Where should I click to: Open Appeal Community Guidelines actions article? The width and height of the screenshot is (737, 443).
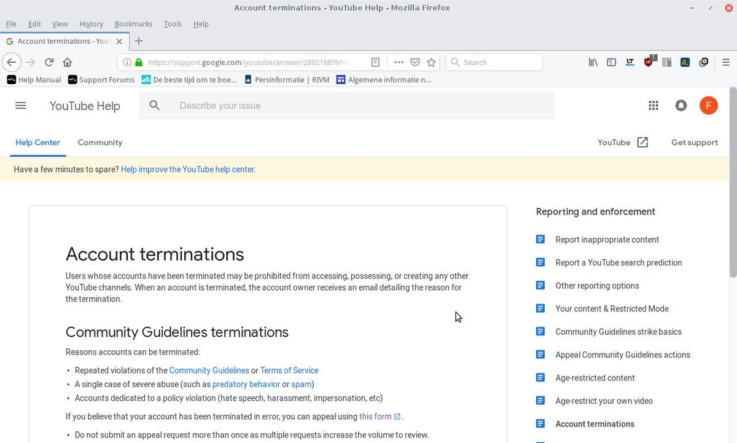[x=623, y=355]
